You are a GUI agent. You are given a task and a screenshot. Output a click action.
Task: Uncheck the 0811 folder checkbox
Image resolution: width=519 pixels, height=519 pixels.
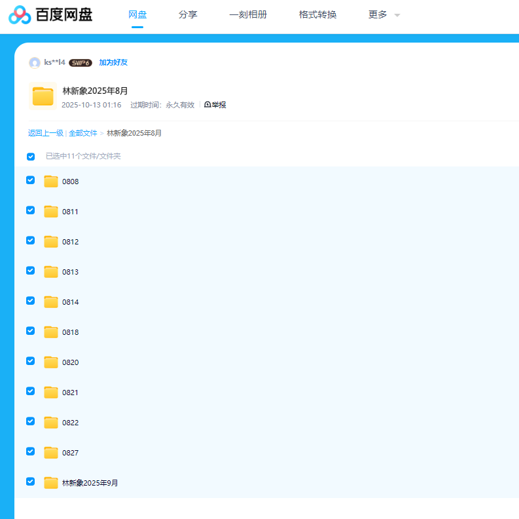(x=30, y=210)
